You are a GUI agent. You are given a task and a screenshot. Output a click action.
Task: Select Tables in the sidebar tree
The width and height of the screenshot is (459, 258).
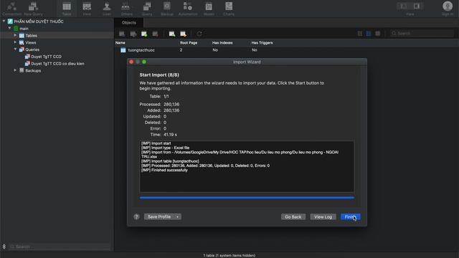coord(31,35)
